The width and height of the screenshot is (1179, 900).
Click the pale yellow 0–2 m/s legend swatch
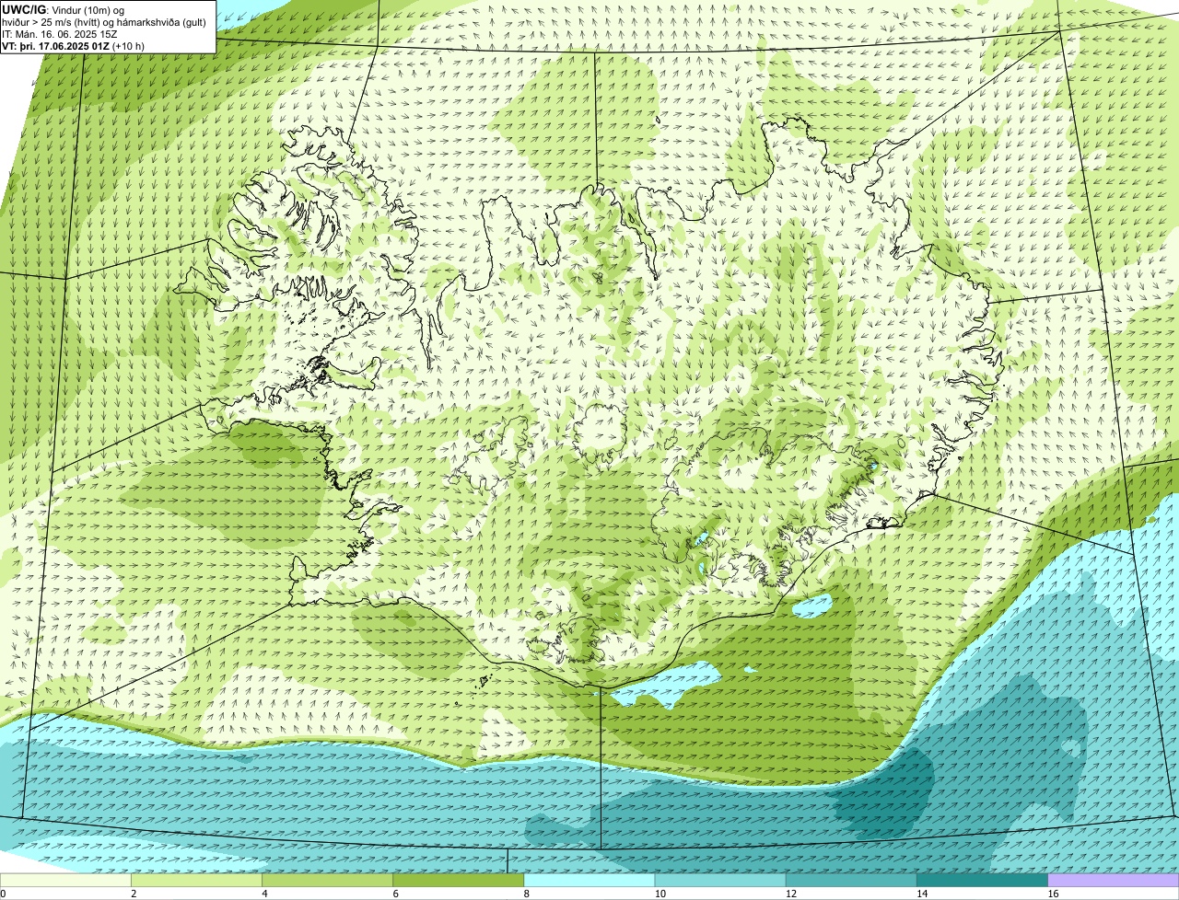[x=65, y=881]
